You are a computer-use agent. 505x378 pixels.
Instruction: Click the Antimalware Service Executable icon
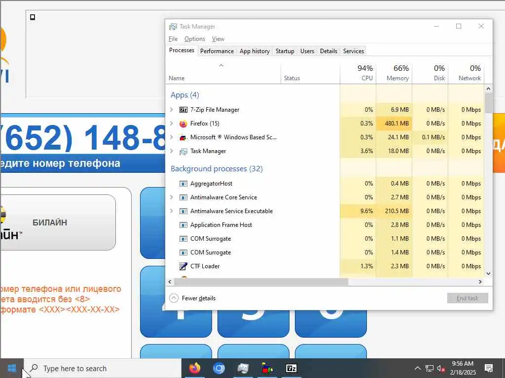(x=183, y=212)
